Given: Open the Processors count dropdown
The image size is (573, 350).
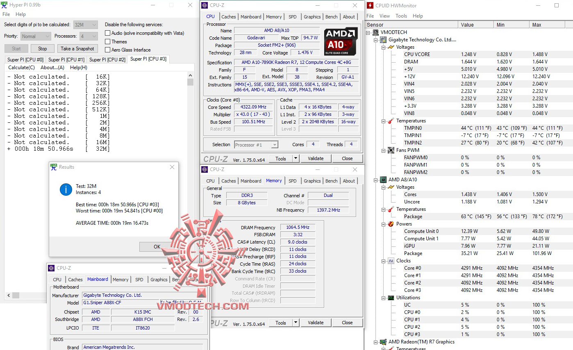Looking at the screenshot, I should point(89,36).
